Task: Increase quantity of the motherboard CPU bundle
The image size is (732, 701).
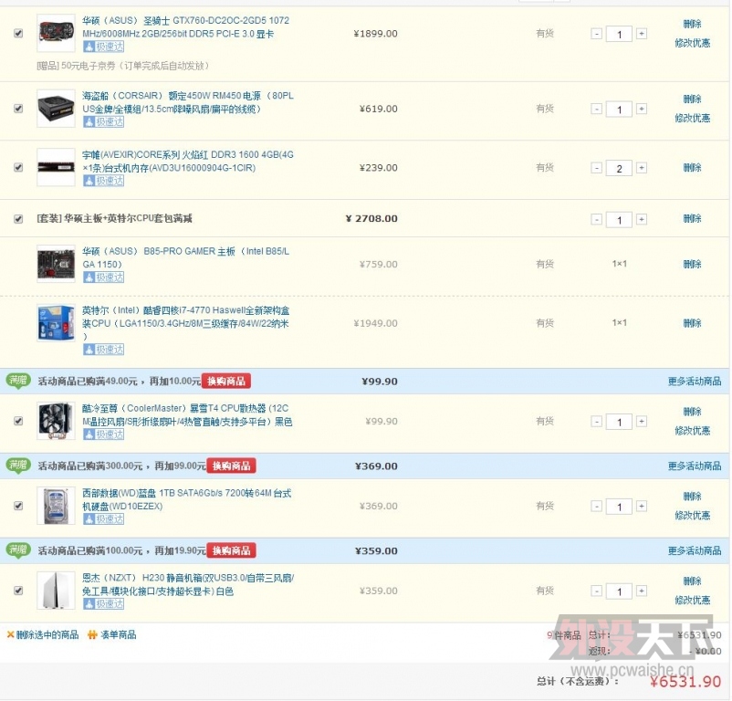Action: (x=642, y=219)
